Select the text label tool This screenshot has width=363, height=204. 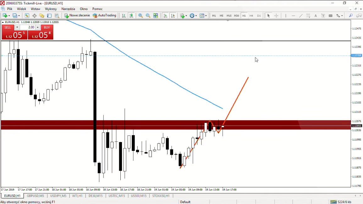click(323, 15)
